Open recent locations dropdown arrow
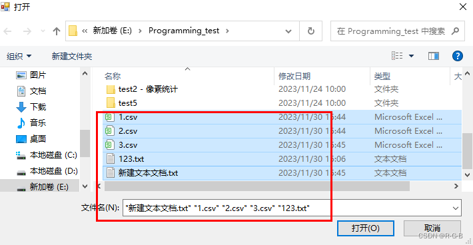The image size is (473, 245). (43, 31)
